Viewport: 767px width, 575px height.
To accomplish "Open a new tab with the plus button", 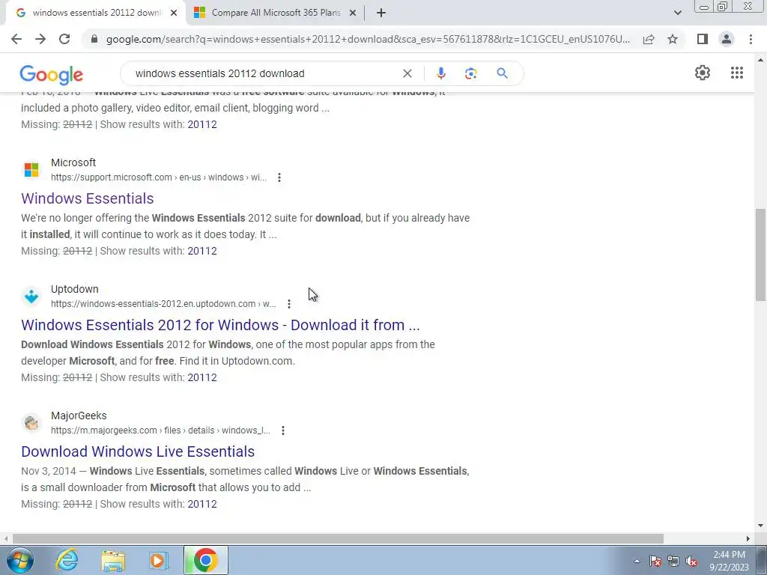I will click(381, 13).
